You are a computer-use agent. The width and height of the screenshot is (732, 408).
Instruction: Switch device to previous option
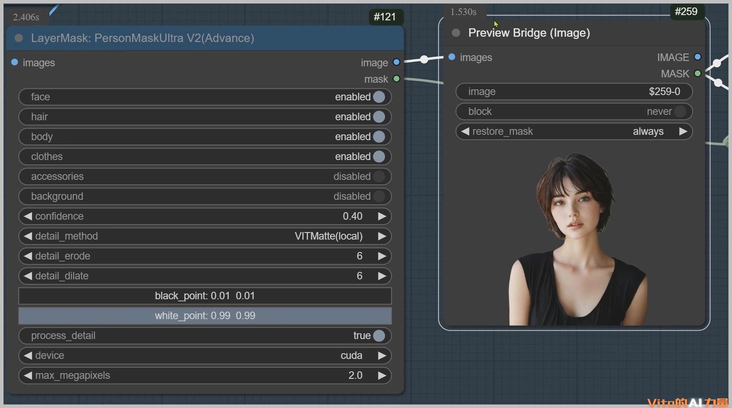28,355
